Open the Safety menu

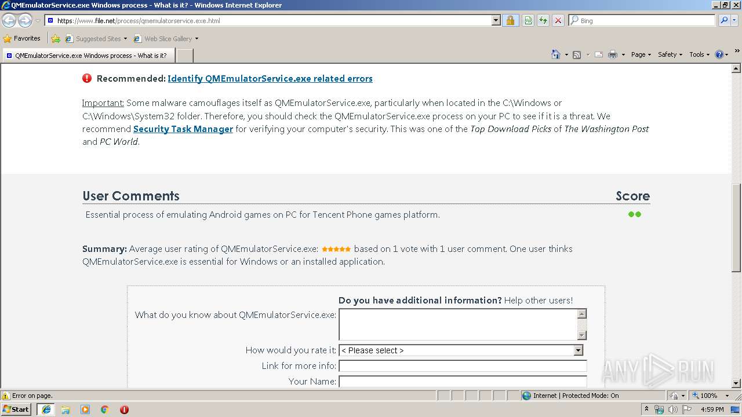point(670,54)
